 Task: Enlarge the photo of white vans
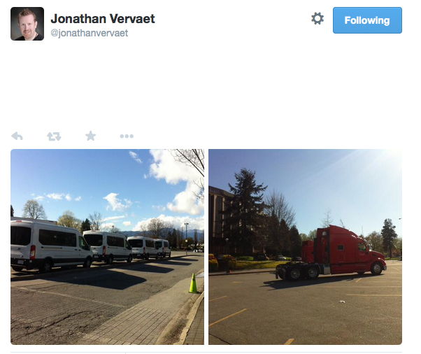point(107,246)
